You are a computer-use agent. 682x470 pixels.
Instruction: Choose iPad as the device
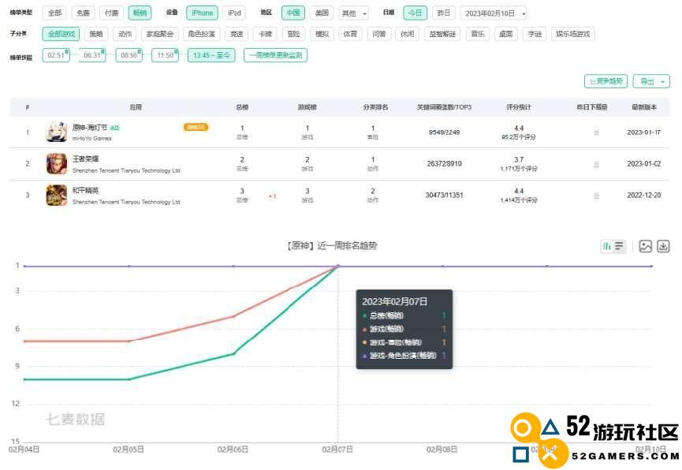coord(234,13)
